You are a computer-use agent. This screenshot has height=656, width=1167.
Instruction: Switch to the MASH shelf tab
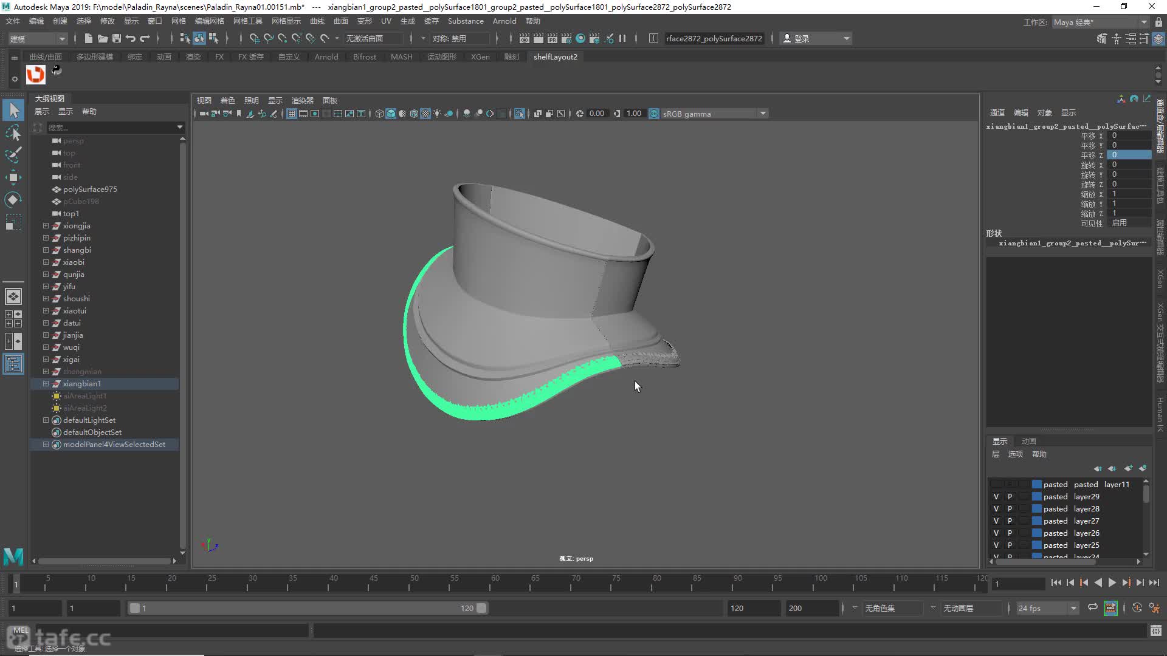(402, 56)
